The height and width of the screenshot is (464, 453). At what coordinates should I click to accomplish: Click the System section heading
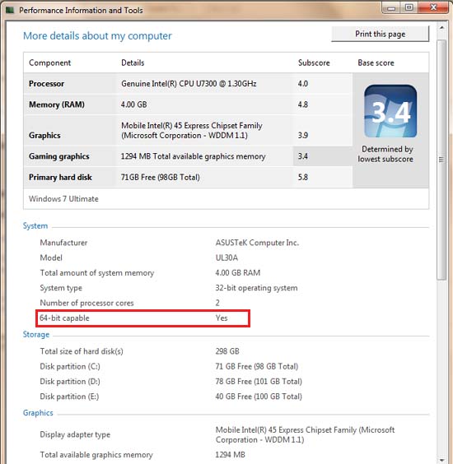coord(35,225)
